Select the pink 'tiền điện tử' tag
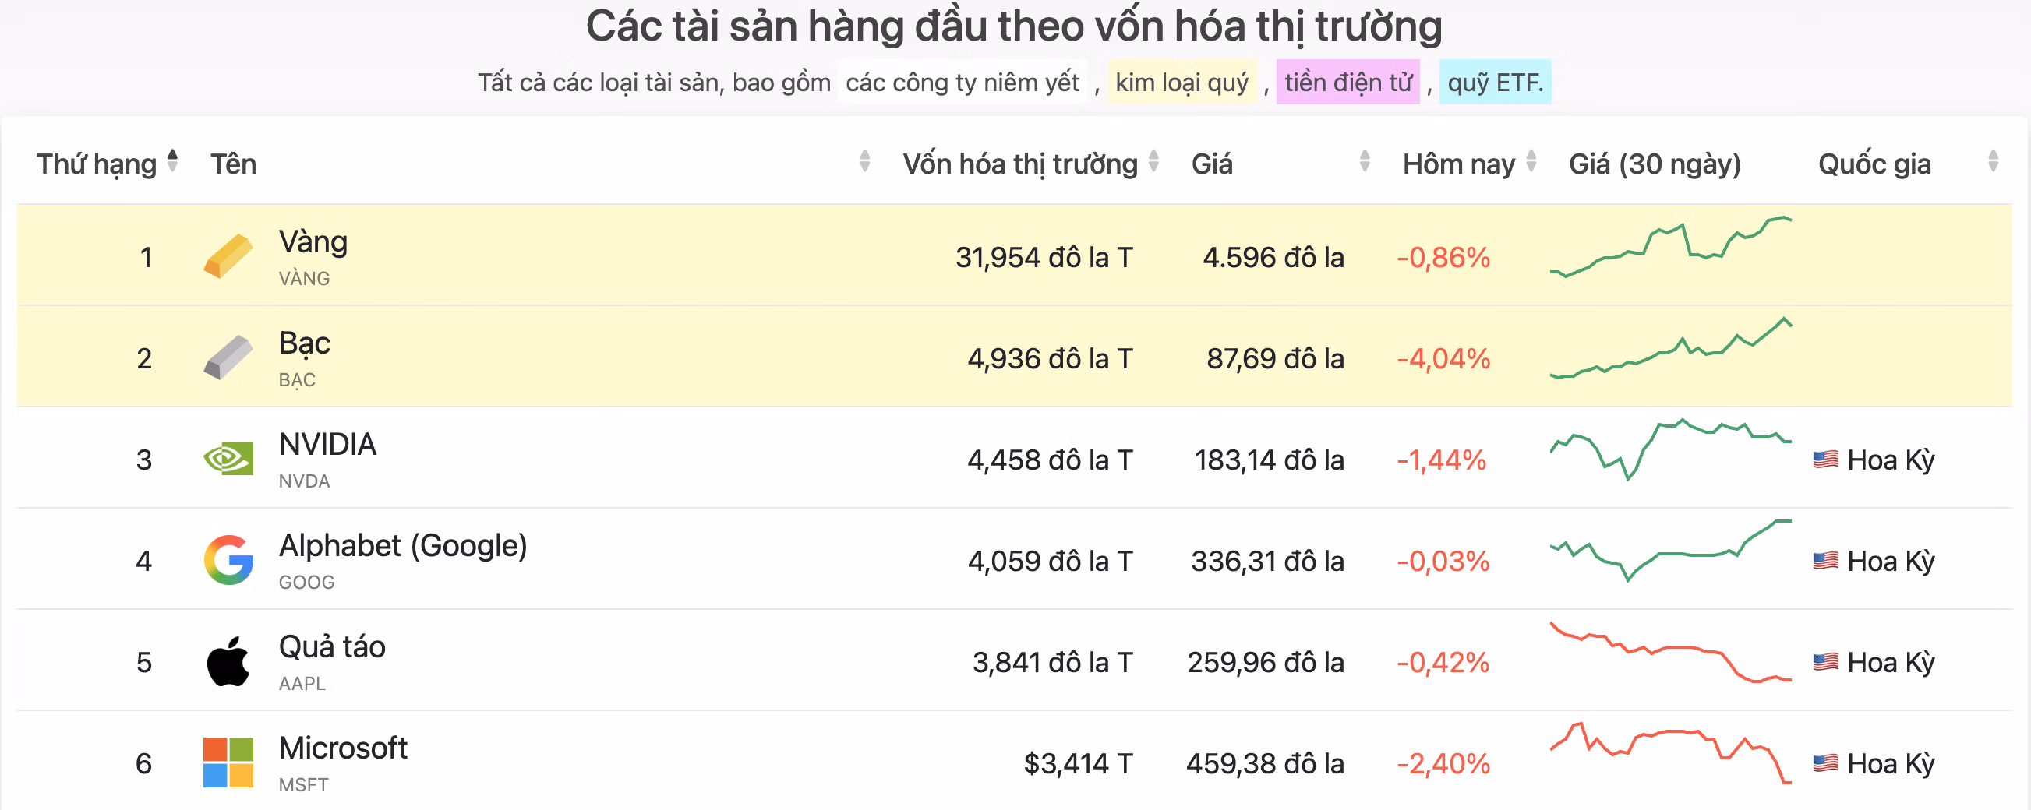 click(1348, 82)
